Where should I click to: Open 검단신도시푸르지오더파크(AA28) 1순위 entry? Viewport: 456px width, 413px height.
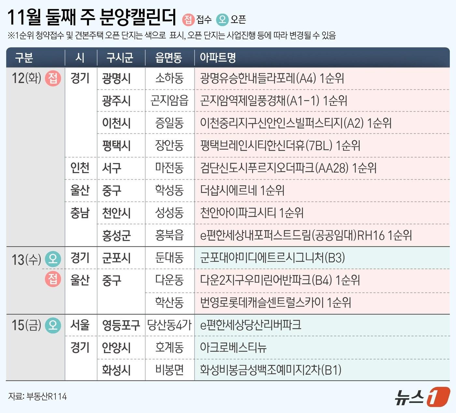tap(288, 168)
